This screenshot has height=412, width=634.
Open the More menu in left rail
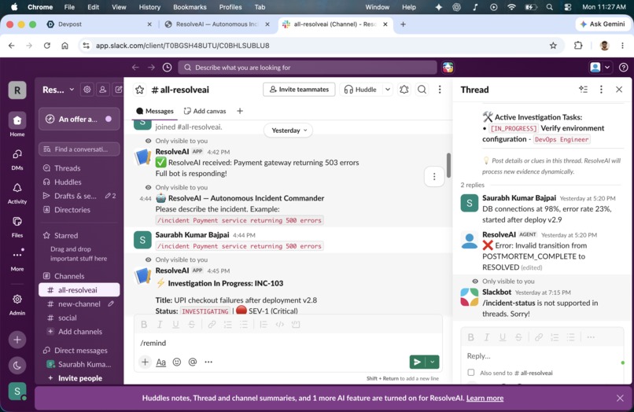point(17,259)
